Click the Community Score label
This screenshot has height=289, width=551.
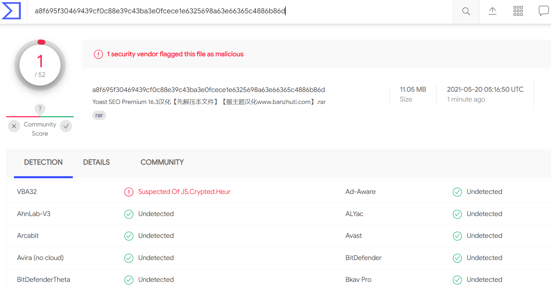point(40,129)
